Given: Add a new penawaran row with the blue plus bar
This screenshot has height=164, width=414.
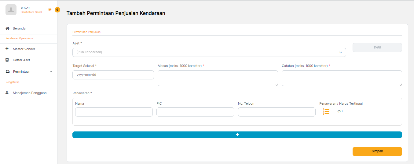Looking at the screenshot, I should 237,135.
